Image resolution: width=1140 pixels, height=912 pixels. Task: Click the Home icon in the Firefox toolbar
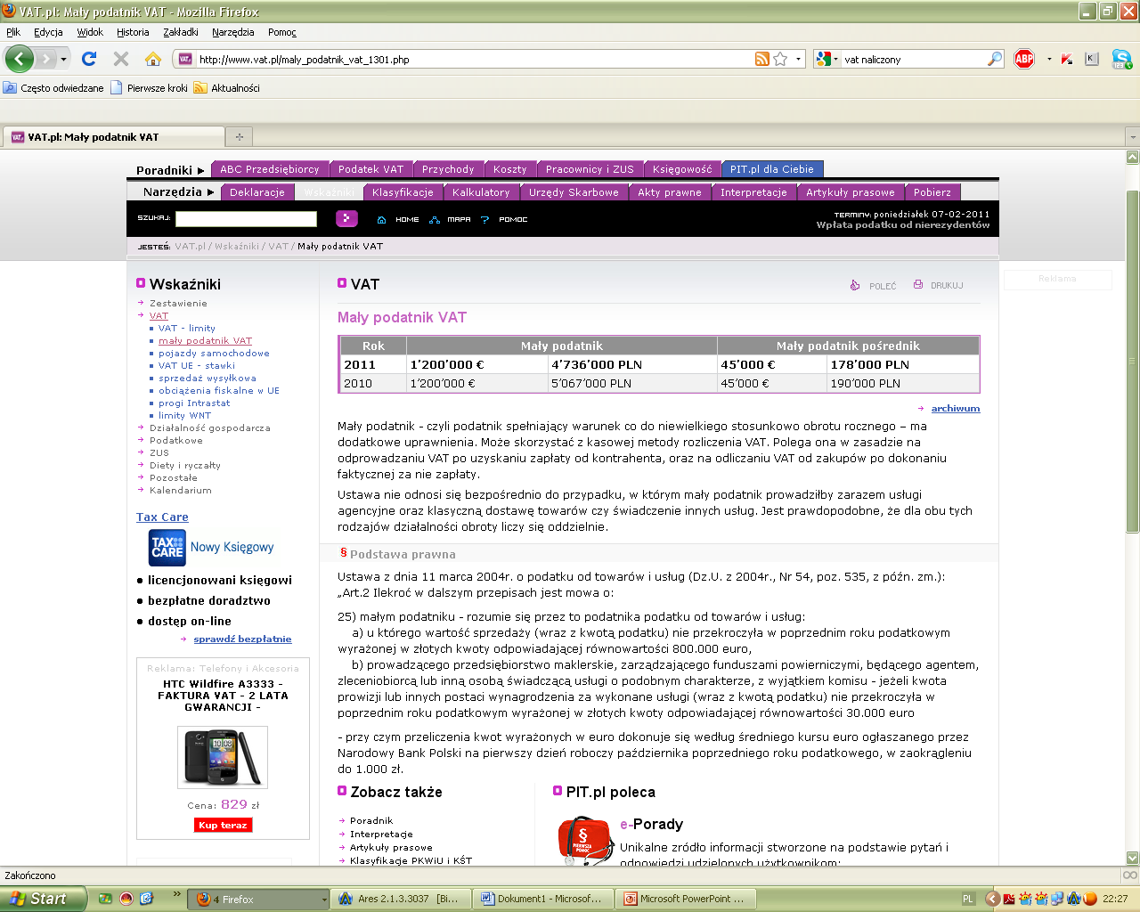(x=153, y=59)
